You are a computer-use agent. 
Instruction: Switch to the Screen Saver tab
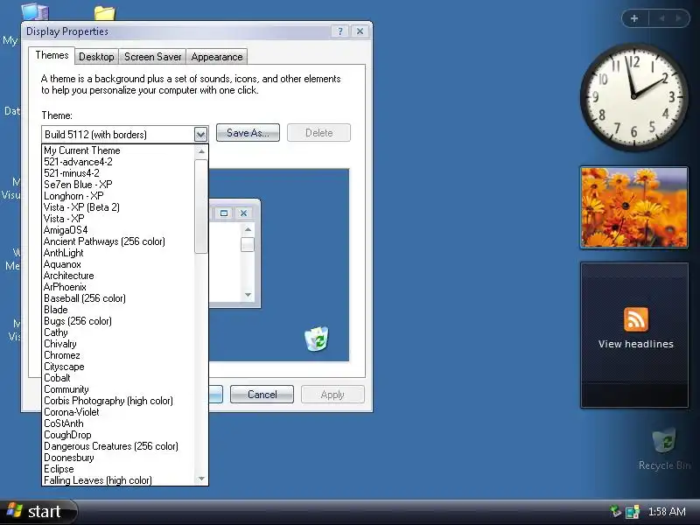click(152, 57)
